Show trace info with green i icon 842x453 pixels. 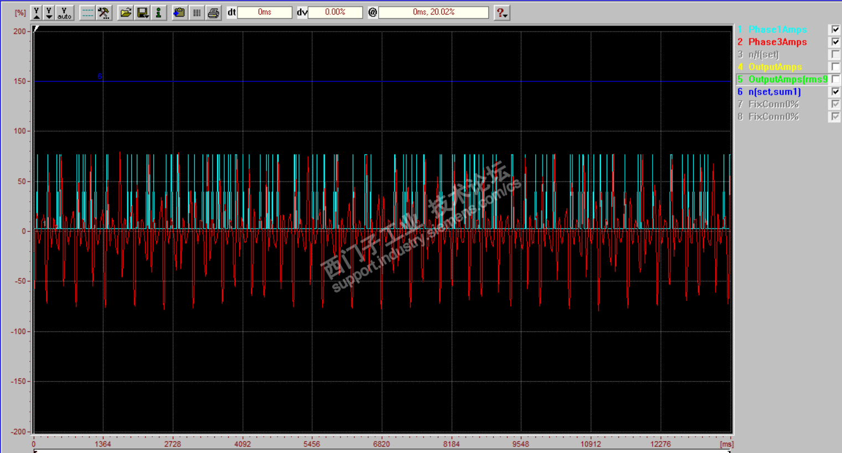click(x=158, y=13)
